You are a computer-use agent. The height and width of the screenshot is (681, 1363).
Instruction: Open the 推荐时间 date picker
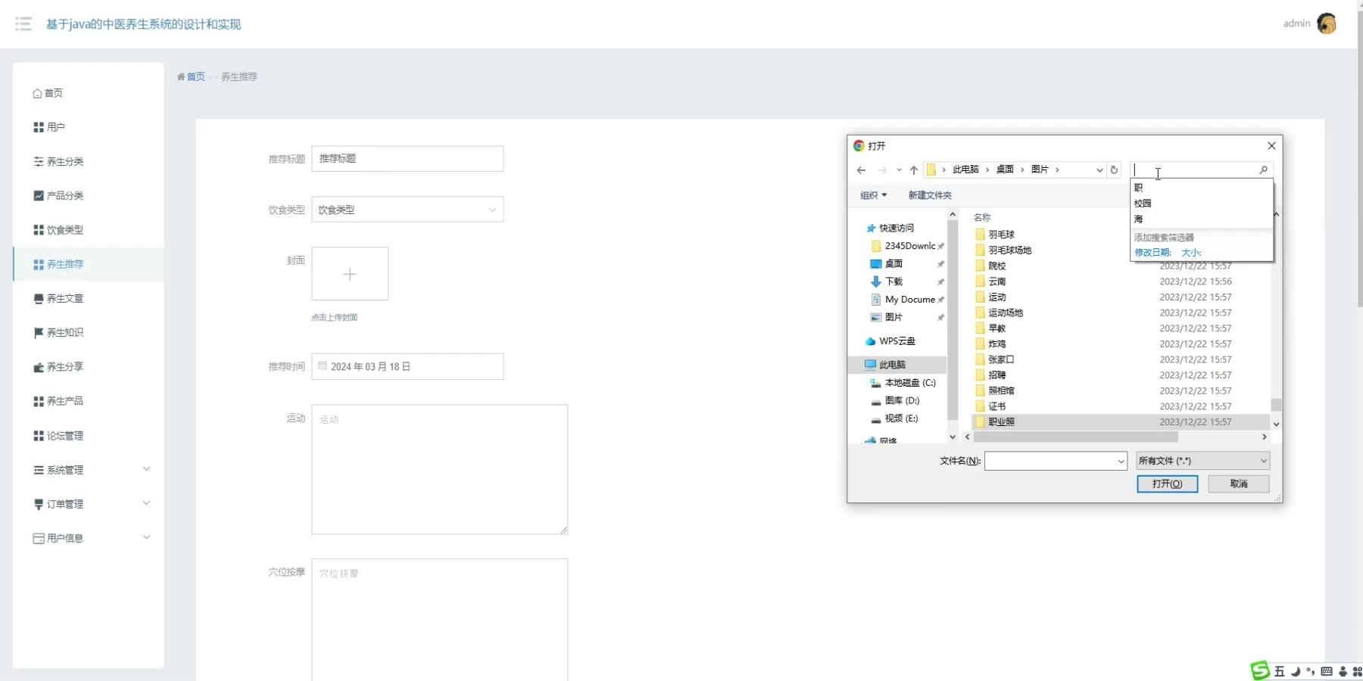[x=407, y=366]
